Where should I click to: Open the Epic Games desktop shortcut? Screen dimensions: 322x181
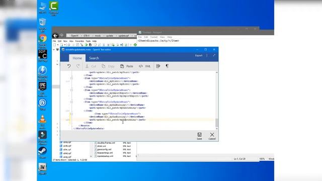point(42,89)
